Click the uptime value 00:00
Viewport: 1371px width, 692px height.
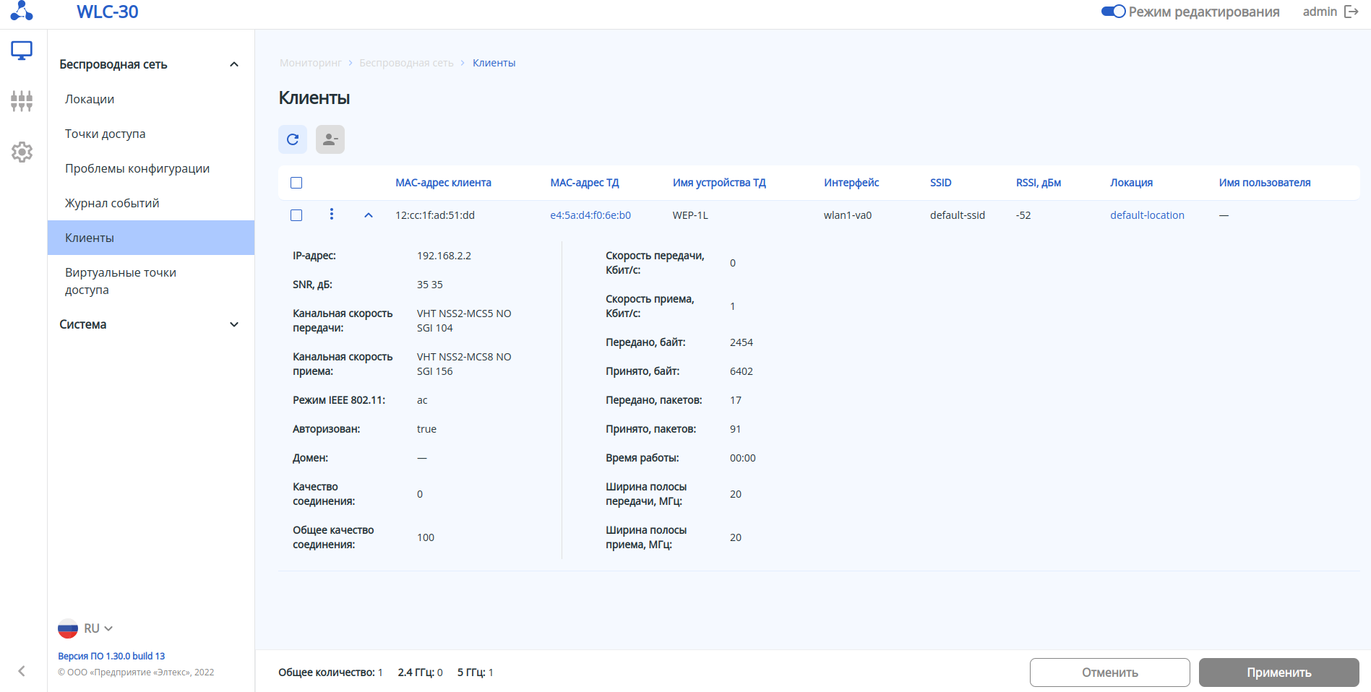point(743,458)
